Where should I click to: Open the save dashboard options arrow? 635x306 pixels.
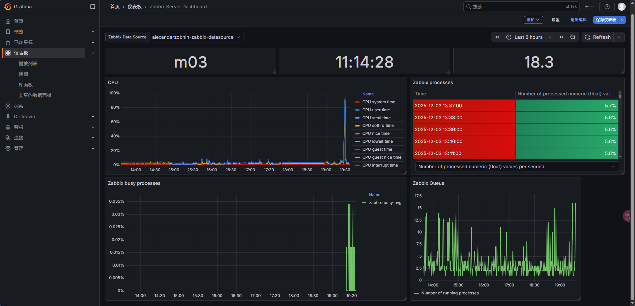click(623, 20)
